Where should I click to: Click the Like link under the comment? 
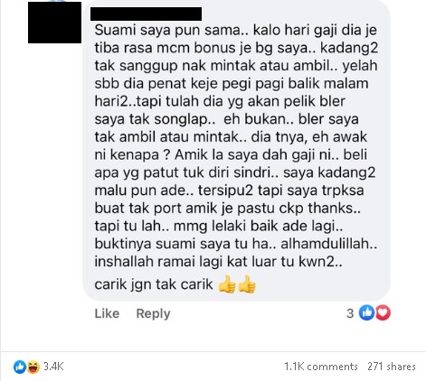(x=107, y=313)
